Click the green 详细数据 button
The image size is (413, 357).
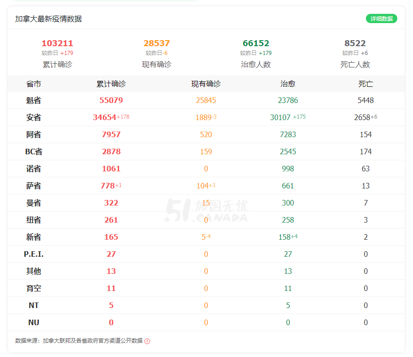tap(382, 18)
